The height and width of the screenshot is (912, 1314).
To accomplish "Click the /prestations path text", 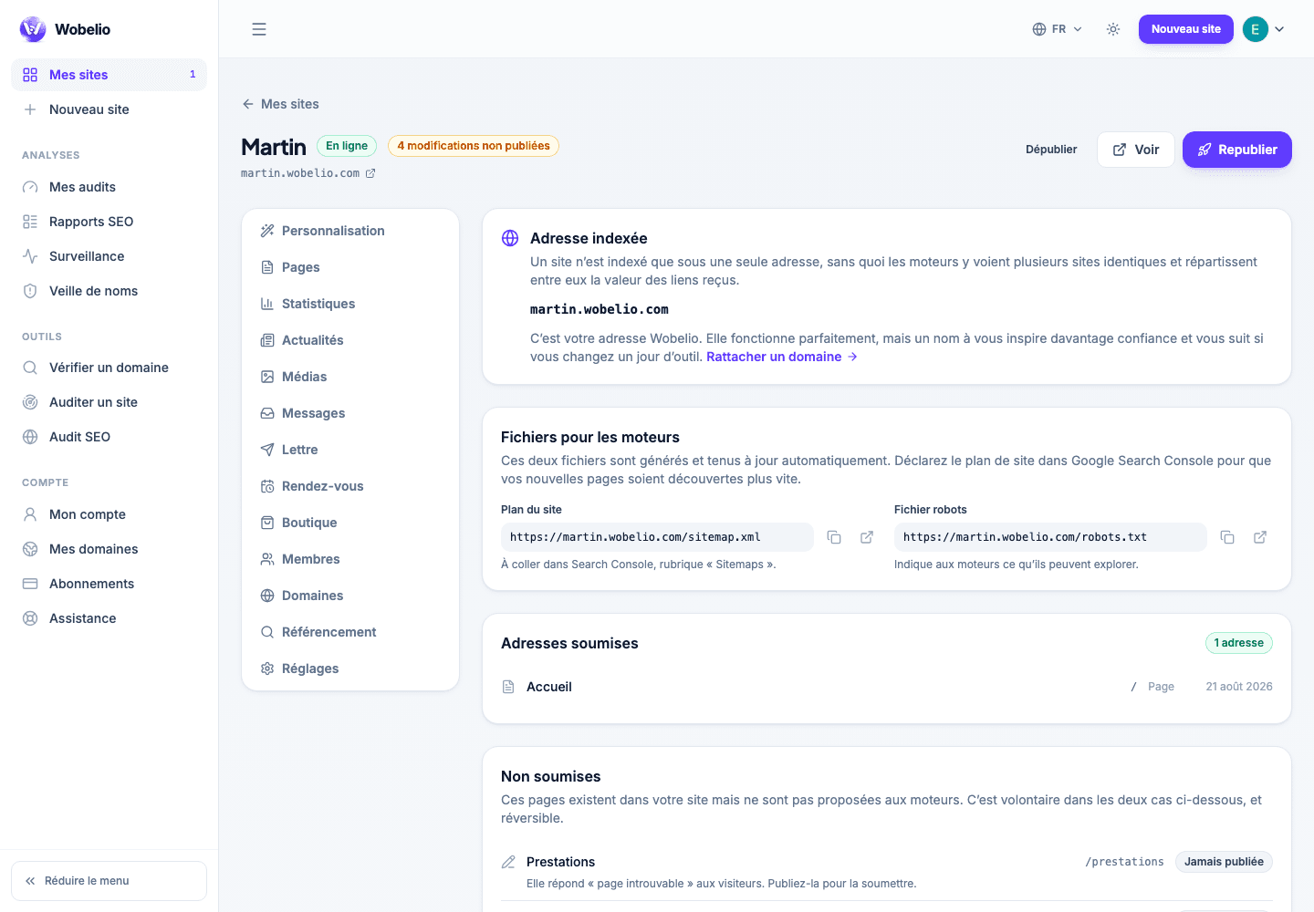I will pyautogui.click(x=1124, y=862).
